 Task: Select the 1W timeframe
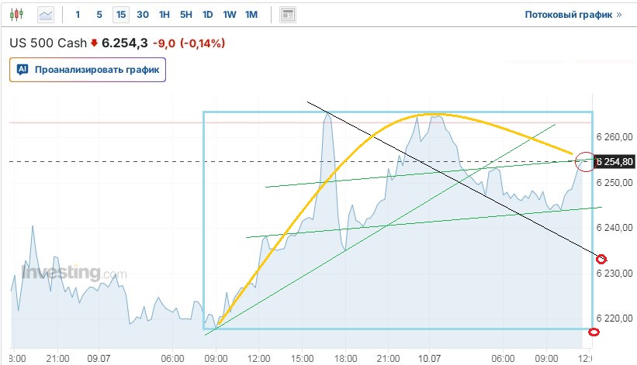click(x=230, y=14)
